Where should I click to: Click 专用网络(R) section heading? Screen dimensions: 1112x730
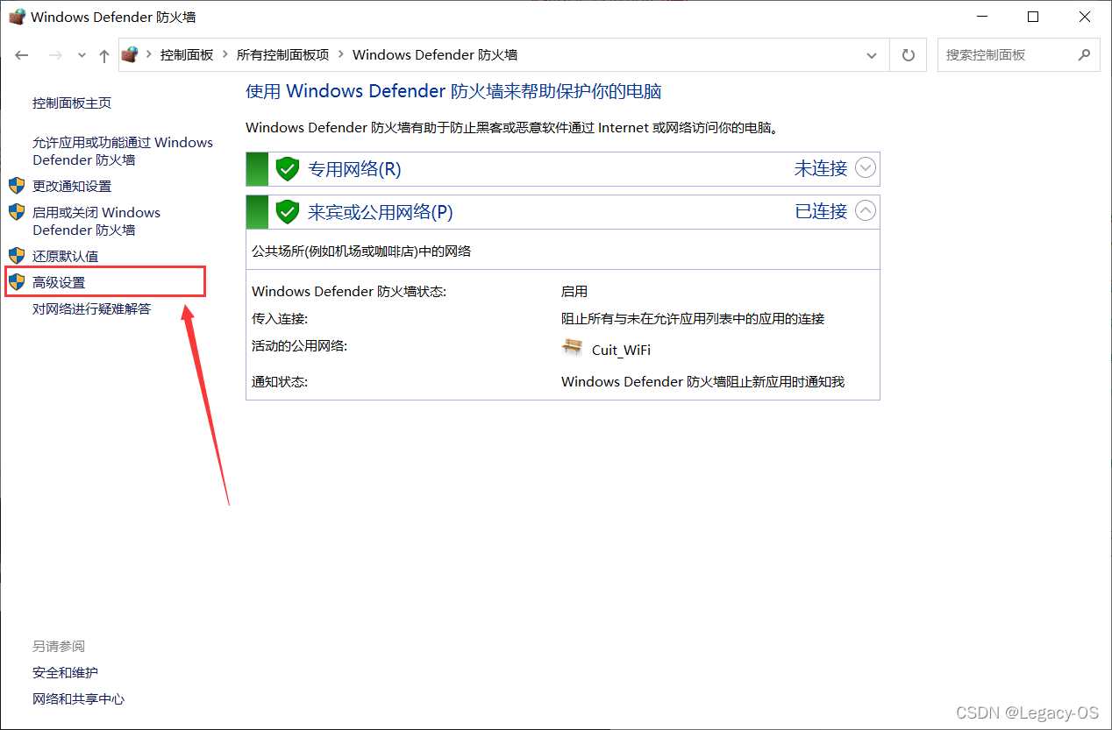354,169
